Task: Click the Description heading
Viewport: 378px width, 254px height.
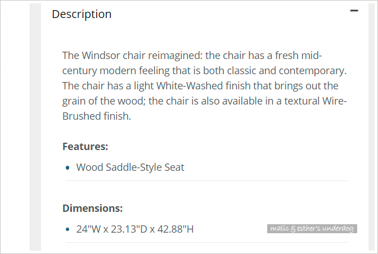Action: coord(82,14)
